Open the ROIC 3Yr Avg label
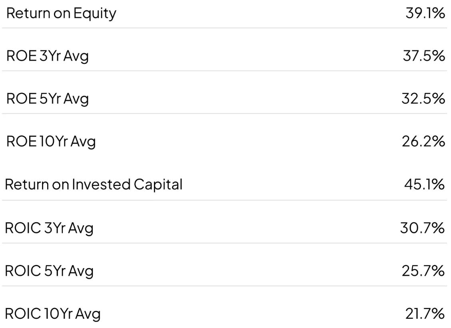The image size is (451, 328). pos(49,228)
